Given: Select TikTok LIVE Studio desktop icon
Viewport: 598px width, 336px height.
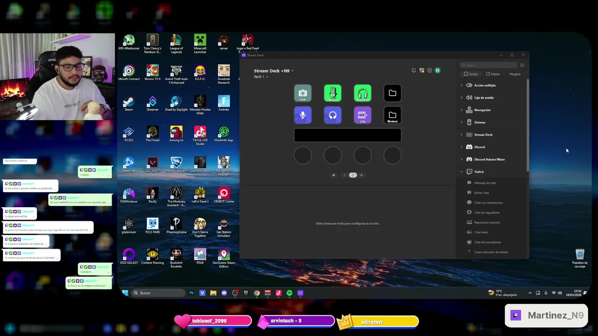Looking at the screenshot, I should click(x=200, y=136).
